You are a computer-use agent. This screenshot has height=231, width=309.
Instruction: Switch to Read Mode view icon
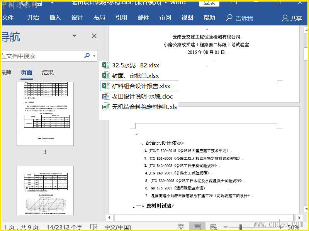click(181, 227)
